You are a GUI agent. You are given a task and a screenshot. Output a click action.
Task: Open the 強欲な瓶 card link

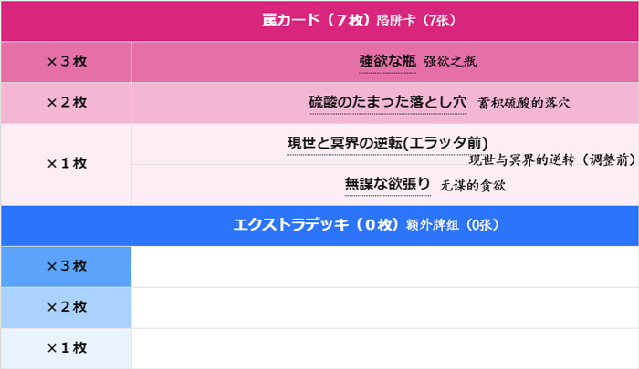(x=387, y=61)
